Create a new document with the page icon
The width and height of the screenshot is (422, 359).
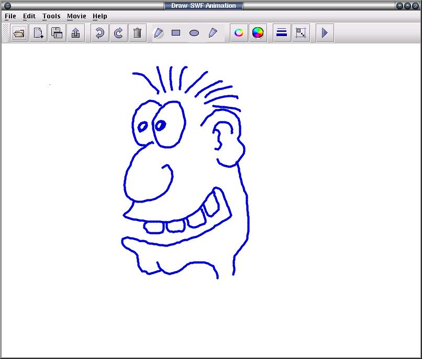[x=38, y=33]
